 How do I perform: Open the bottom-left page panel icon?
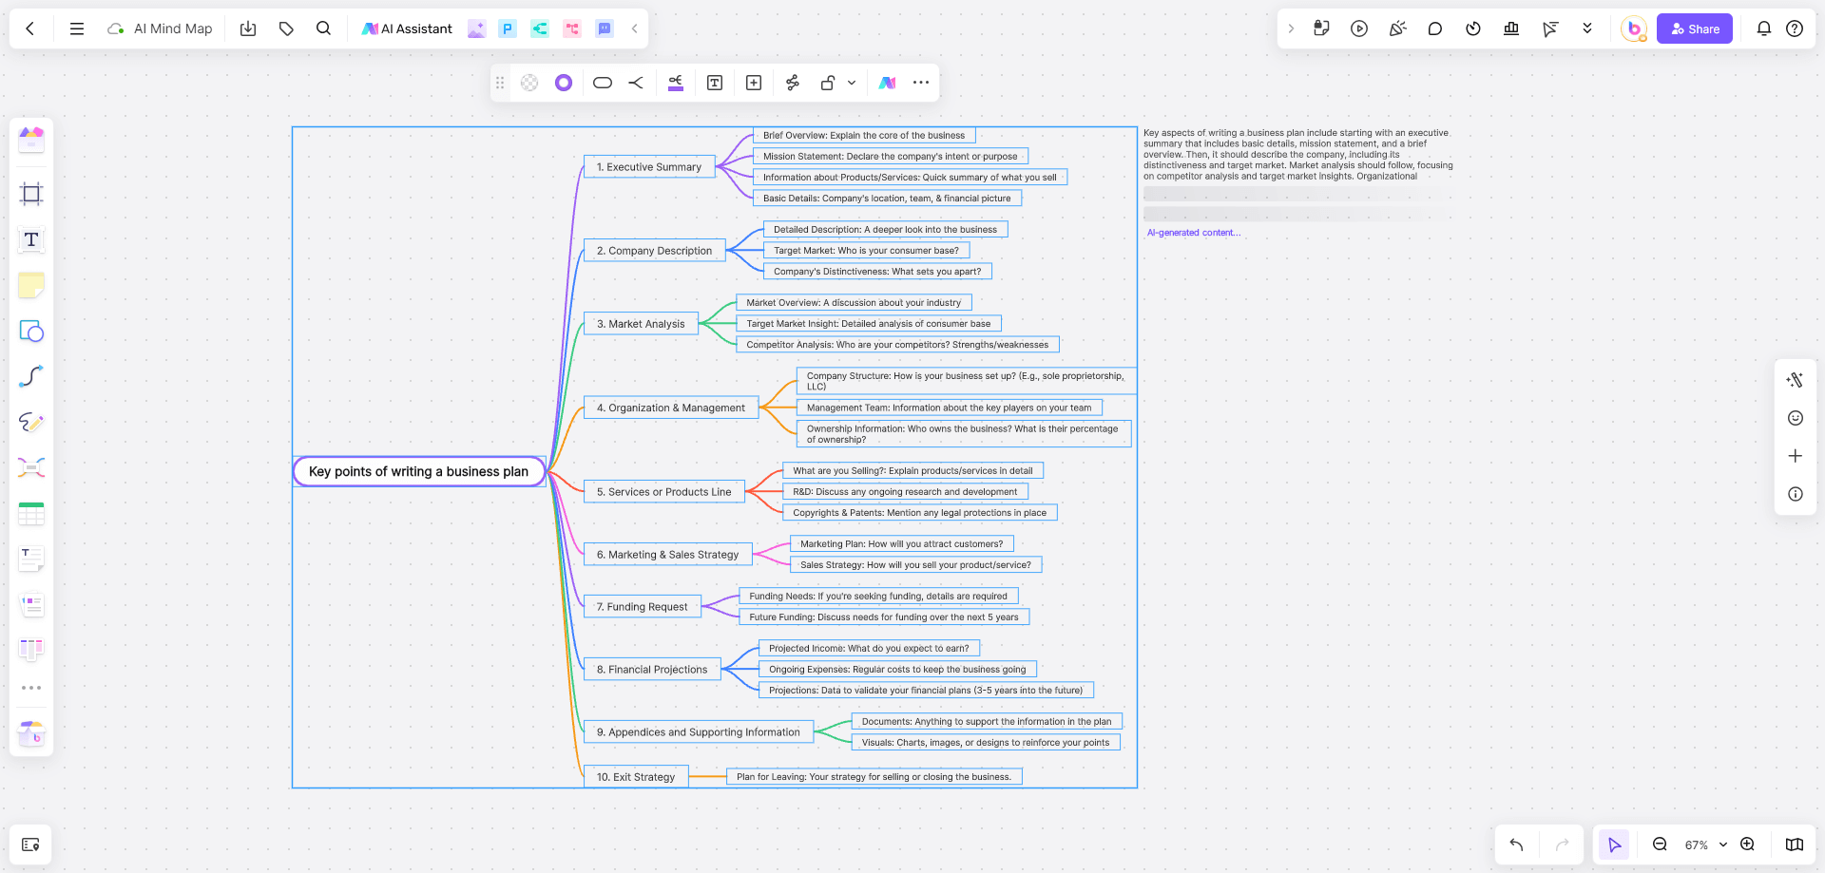(x=30, y=845)
